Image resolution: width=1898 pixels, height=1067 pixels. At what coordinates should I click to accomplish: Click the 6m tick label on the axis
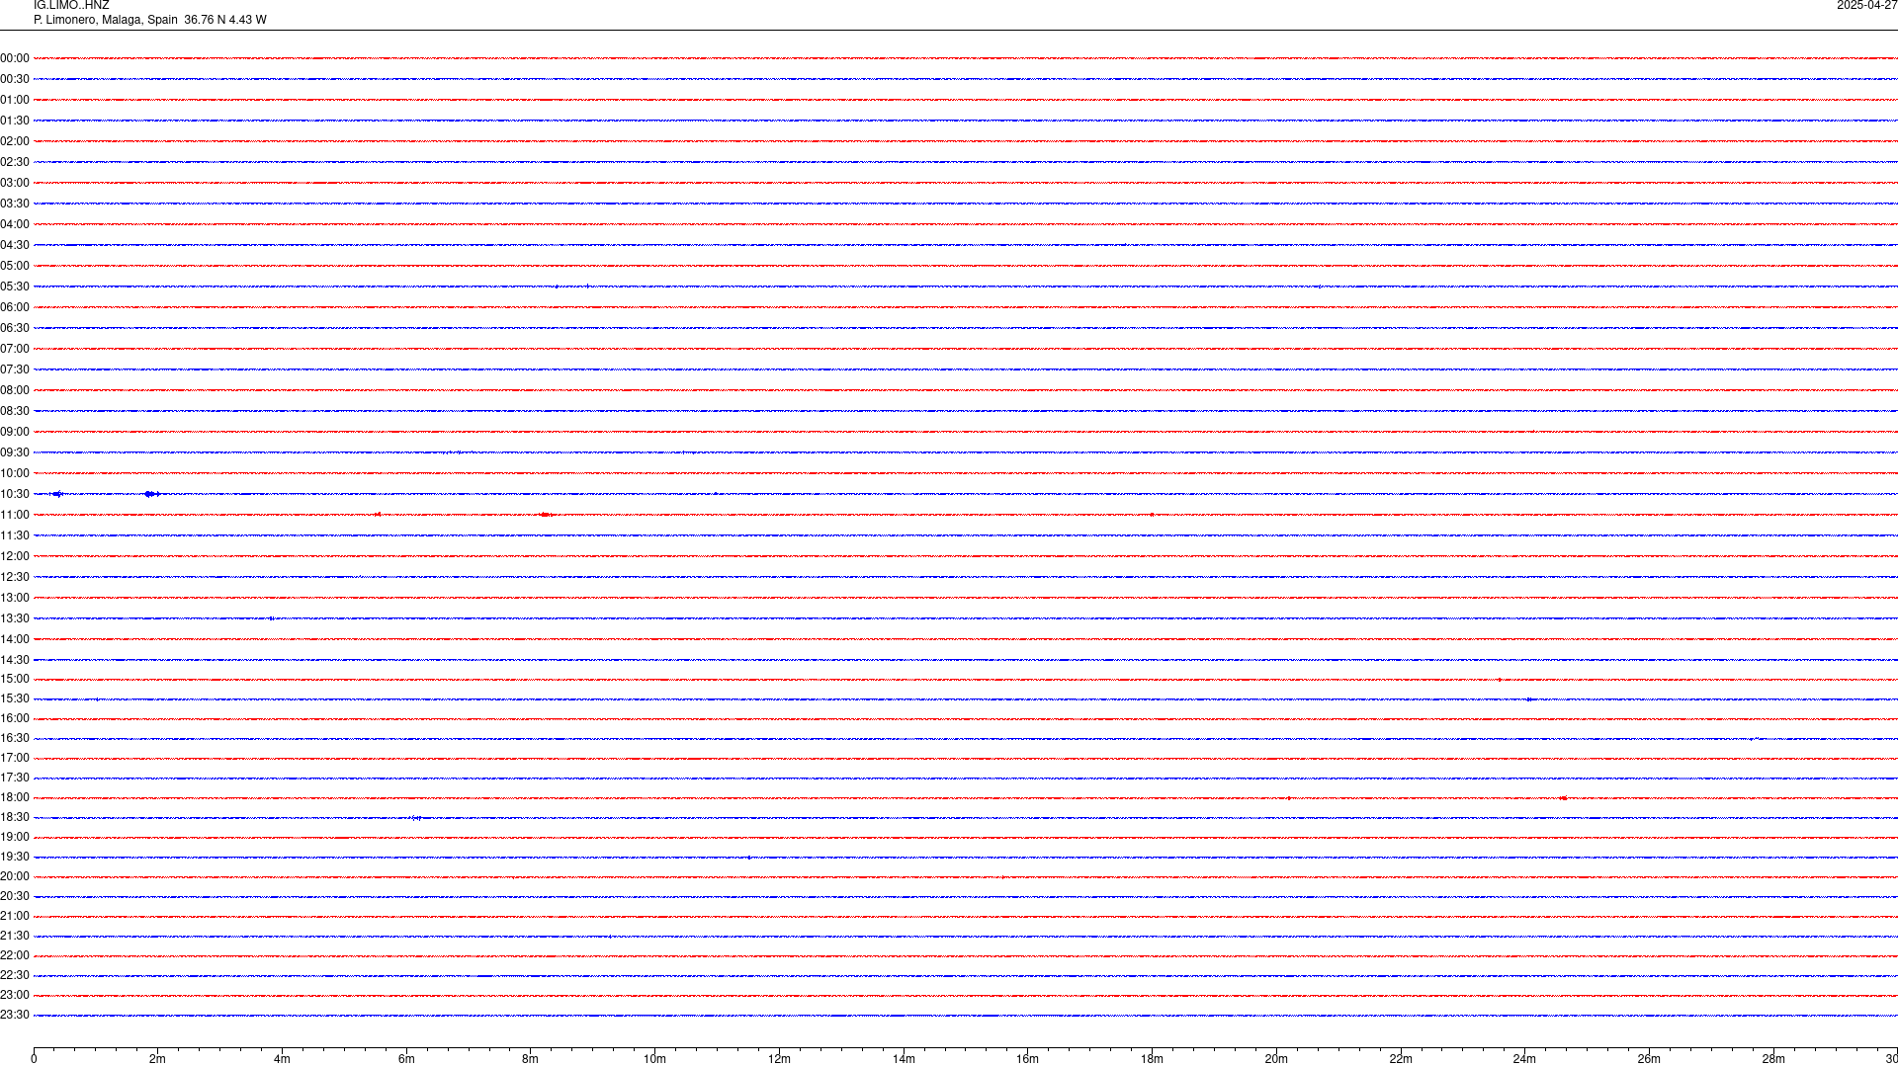coord(406,1059)
